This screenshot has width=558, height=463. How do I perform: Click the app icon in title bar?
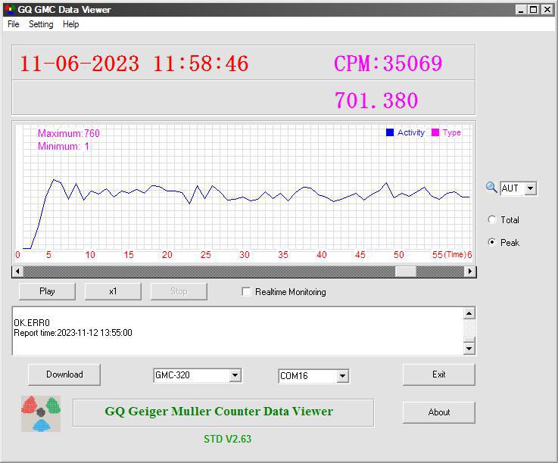coord(9,10)
